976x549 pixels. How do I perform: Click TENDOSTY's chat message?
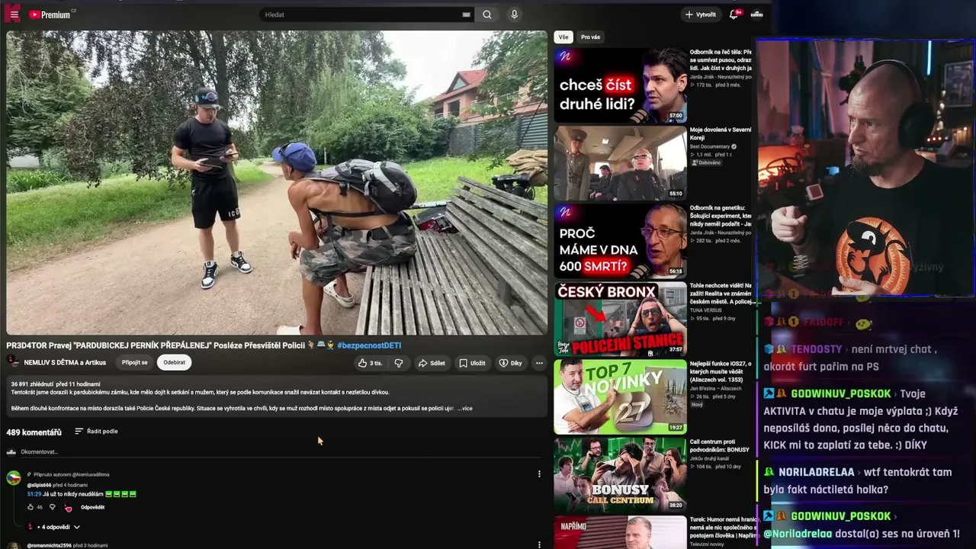[x=852, y=358]
